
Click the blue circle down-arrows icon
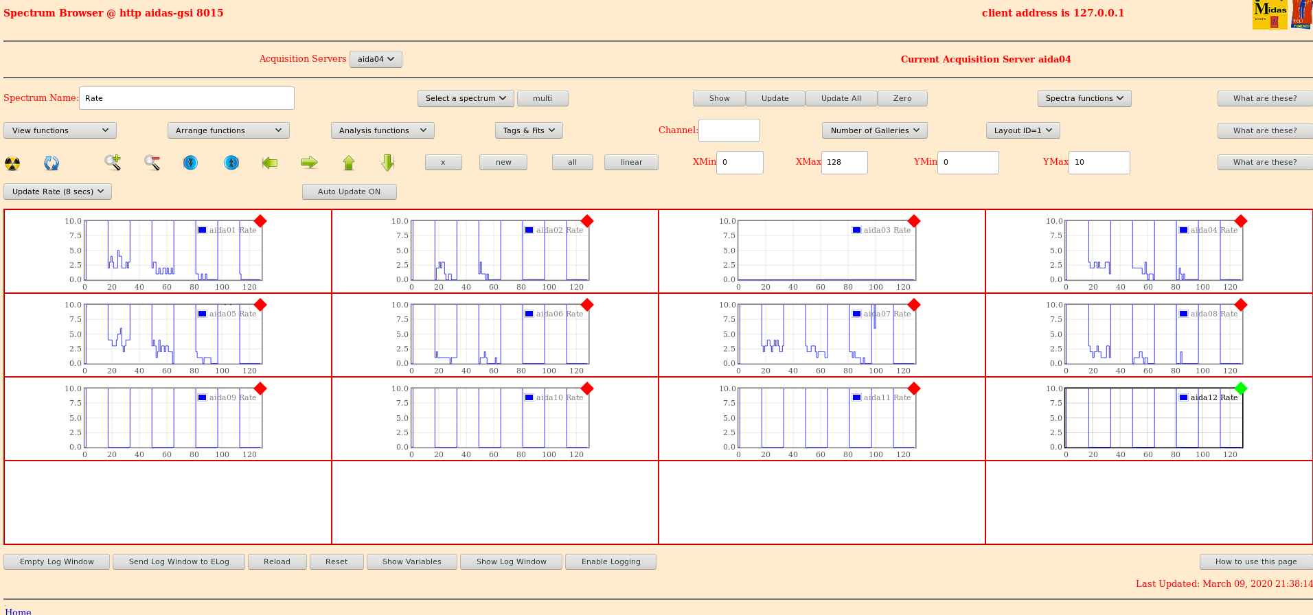[x=191, y=163]
